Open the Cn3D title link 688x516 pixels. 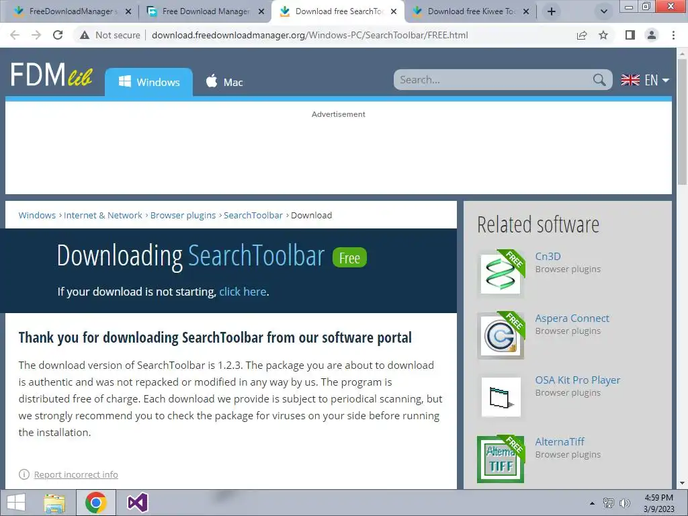[x=548, y=256]
